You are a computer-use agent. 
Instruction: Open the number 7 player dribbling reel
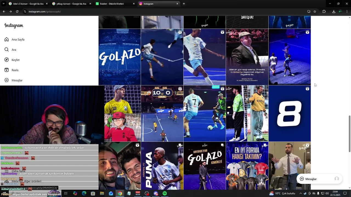pos(205,114)
